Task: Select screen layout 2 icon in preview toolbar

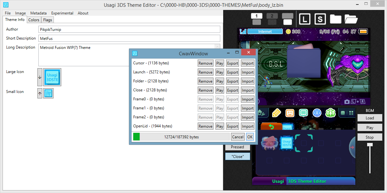Action: pos(272,19)
